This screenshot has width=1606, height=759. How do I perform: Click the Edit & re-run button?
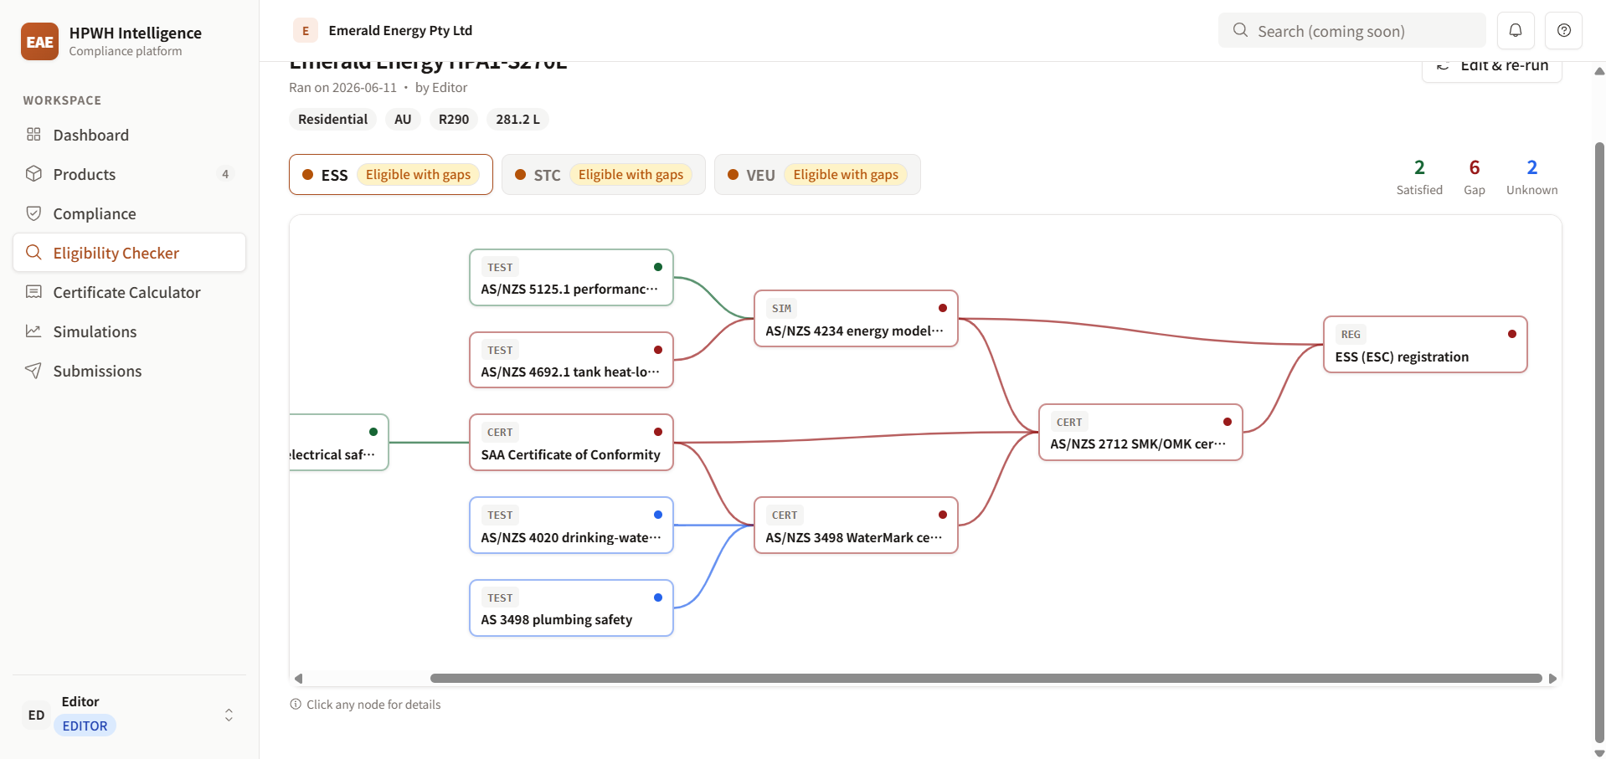click(1491, 67)
